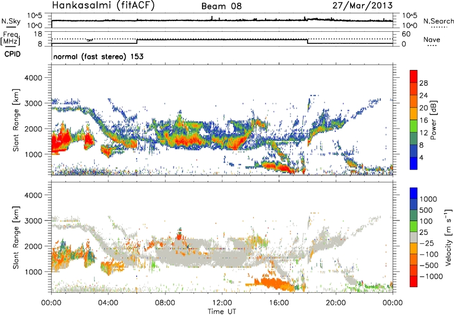
Task: Select the Beam 08 header label
Action: click(x=221, y=6)
